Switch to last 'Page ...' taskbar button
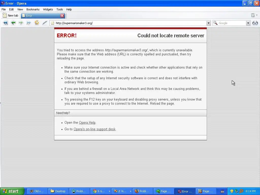 pyautogui.click(x=206, y=191)
